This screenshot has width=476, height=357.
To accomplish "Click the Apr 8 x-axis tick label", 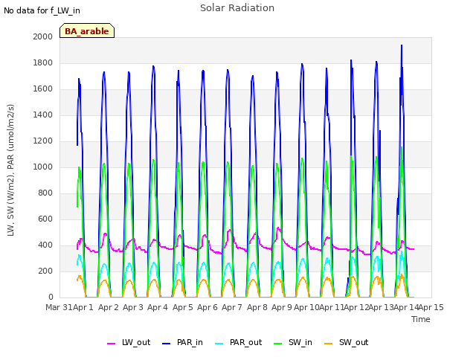I will 257,307.
